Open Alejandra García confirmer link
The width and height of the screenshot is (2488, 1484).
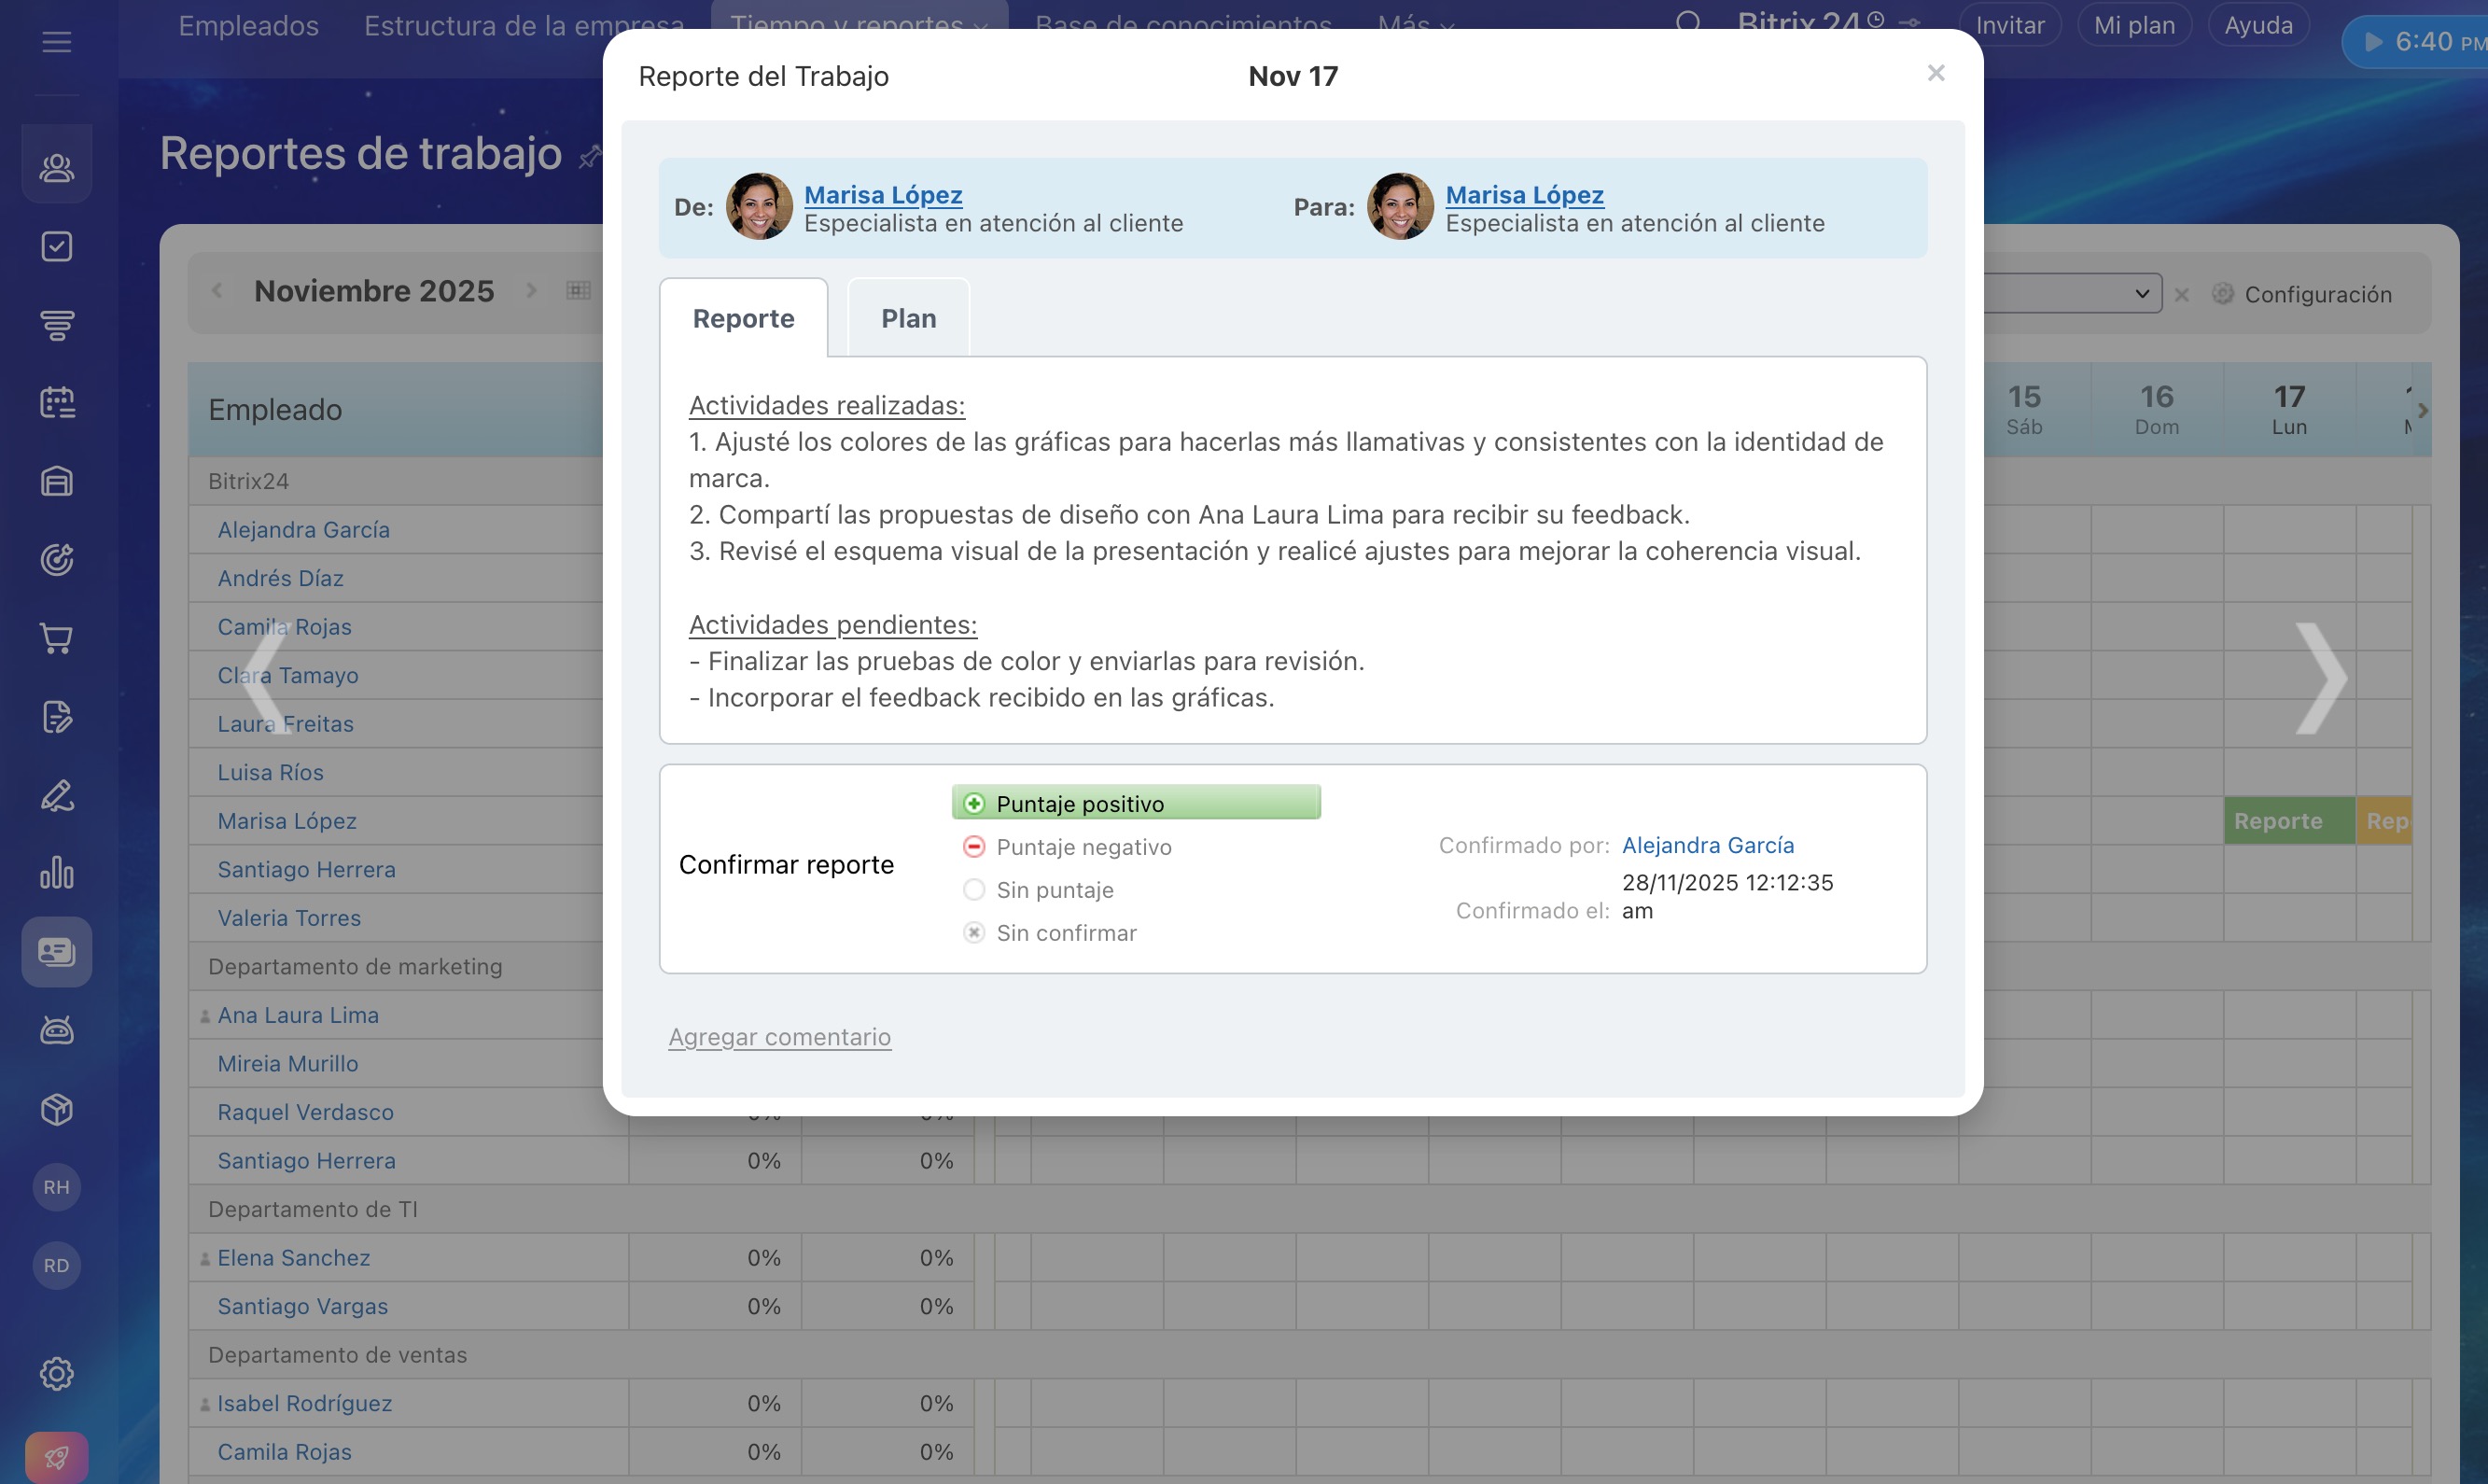[x=1707, y=845]
